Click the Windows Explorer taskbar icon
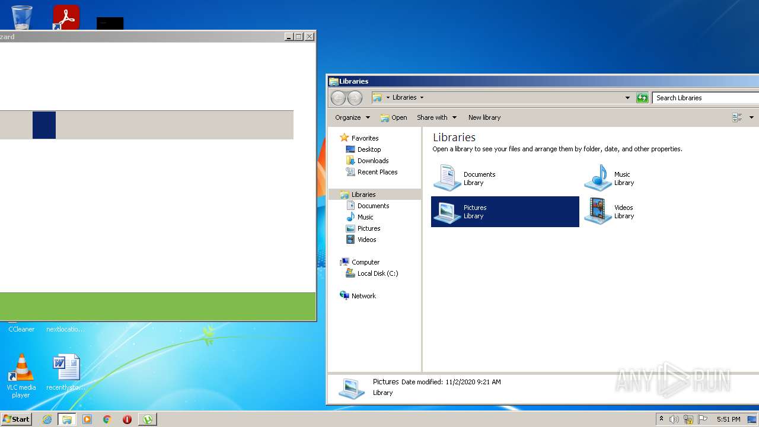This screenshot has width=759, height=427. [x=67, y=419]
